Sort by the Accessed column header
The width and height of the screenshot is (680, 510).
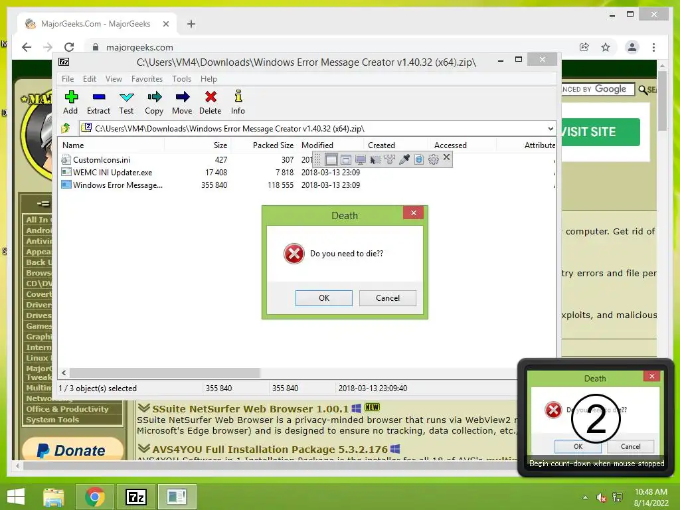coord(463,145)
